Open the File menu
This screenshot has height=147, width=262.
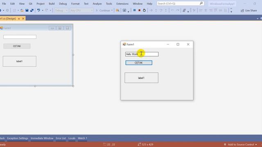(x=4, y=4)
